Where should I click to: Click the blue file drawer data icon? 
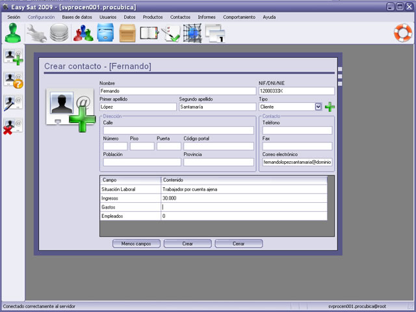coord(105,32)
